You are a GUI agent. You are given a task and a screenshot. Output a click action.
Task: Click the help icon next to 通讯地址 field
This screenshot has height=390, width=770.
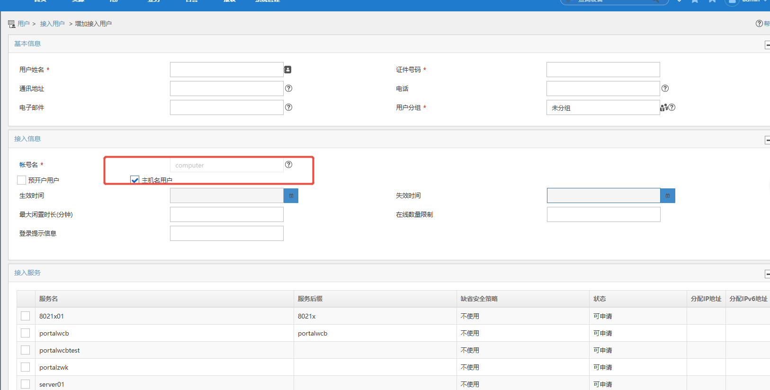(288, 89)
